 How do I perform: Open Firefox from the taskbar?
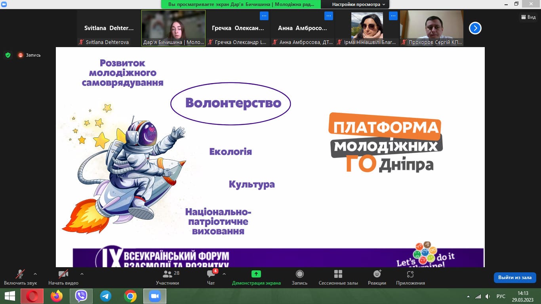click(x=57, y=296)
